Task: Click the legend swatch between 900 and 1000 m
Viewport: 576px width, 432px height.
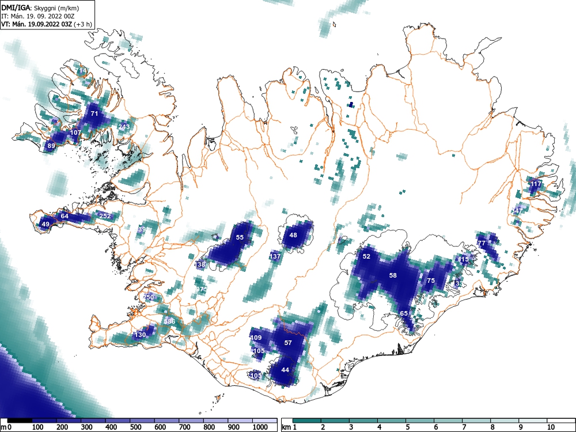Action: (240, 420)
